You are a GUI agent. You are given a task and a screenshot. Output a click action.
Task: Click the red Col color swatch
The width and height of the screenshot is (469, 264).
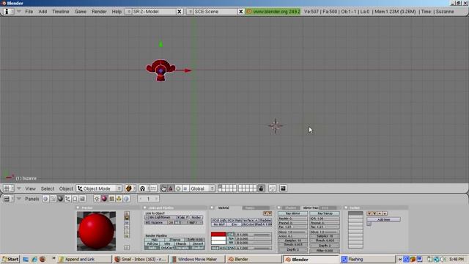(x=218, y=235)
